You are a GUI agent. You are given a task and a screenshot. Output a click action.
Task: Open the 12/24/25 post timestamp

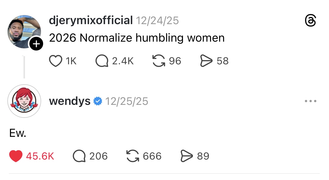tap(157, 21)
